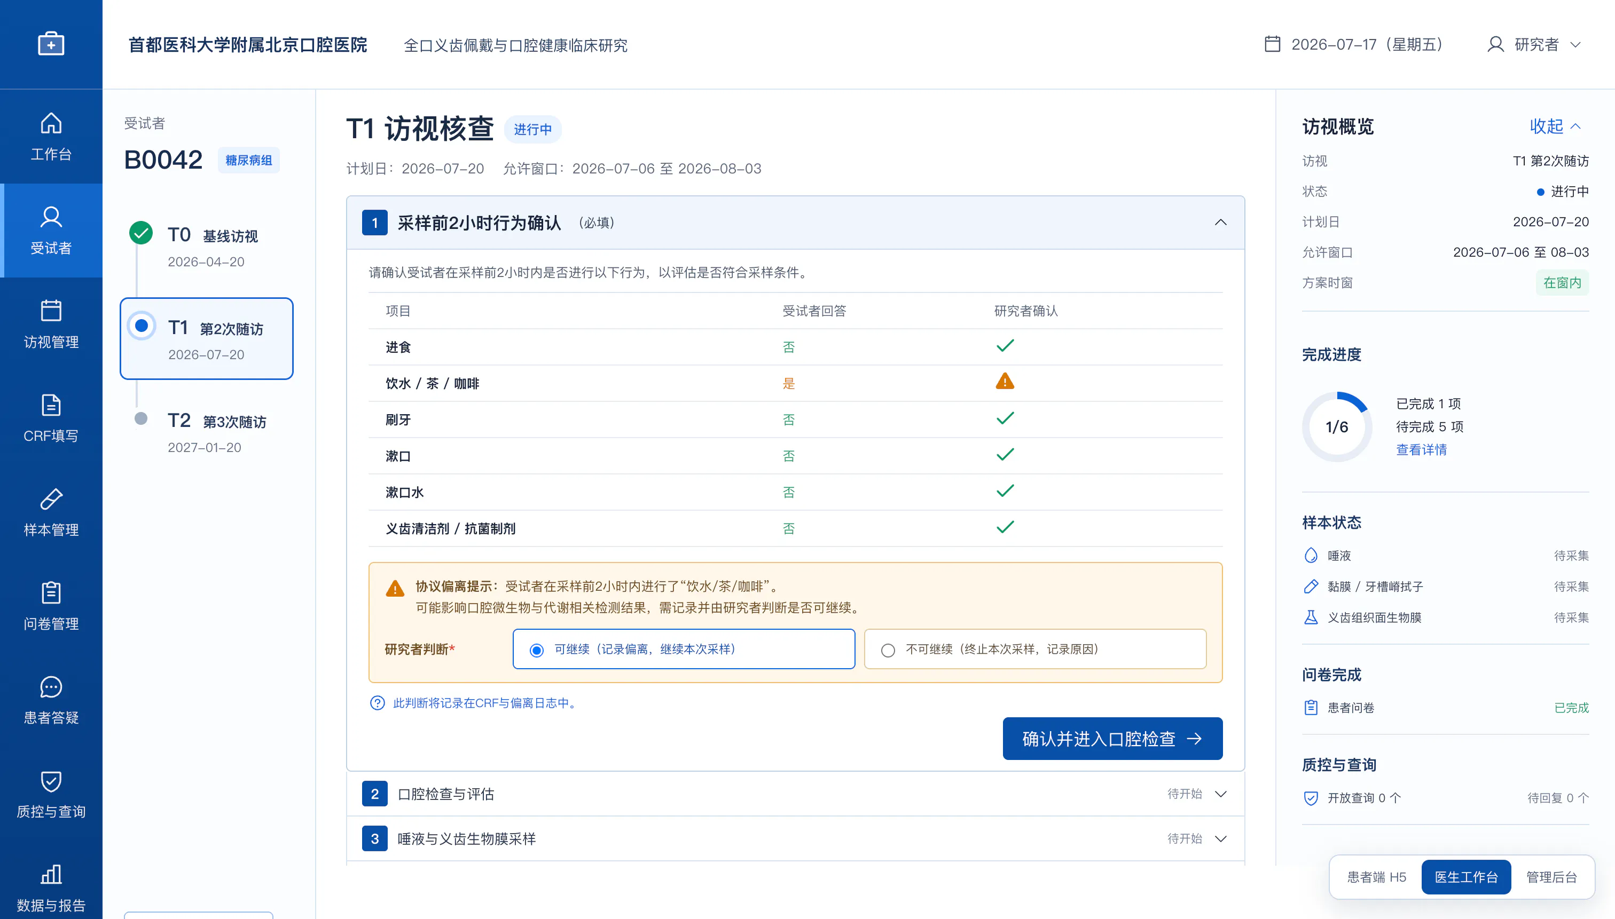Select the 受试者 person icon in sidebar
This screenshot has height=919, width=1615.
tap(51, 217)
